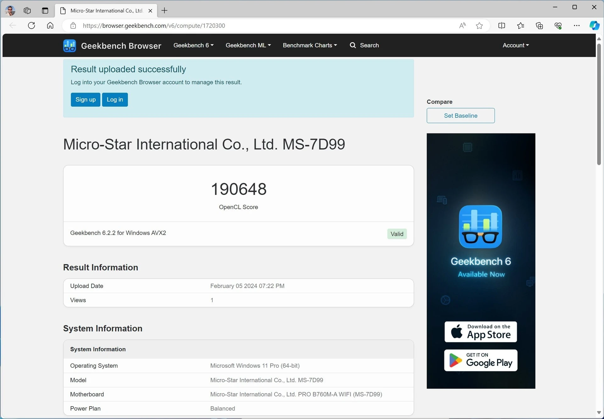Maximize the browser window
604x419 pixels.
[x=574, y=7]
